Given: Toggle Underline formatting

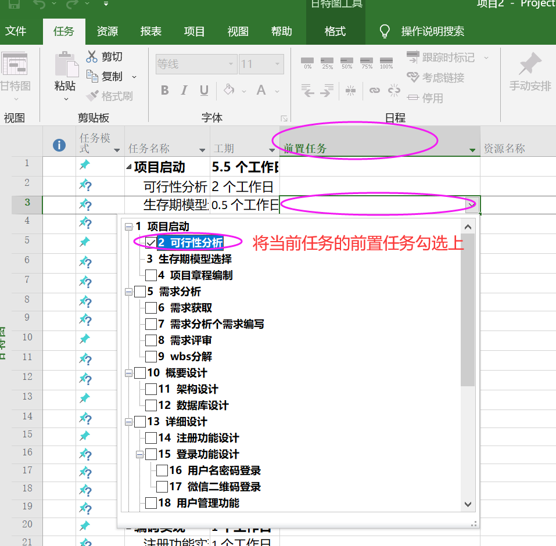Looking at the screenshot, I should tap(204, 91).
